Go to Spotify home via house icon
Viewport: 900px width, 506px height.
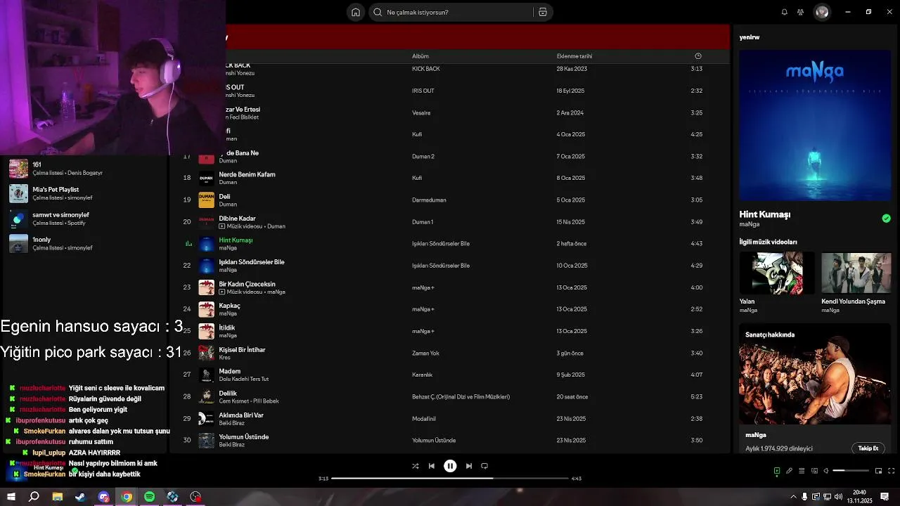pyautogui.click(x=356, y=12)
